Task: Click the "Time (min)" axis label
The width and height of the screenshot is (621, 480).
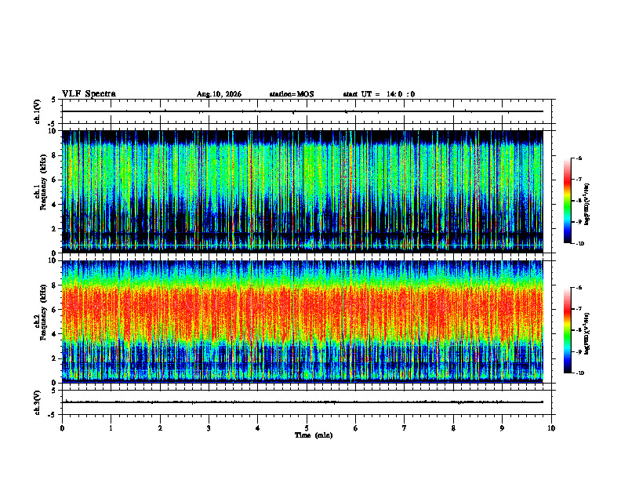Action: [314, 435]
